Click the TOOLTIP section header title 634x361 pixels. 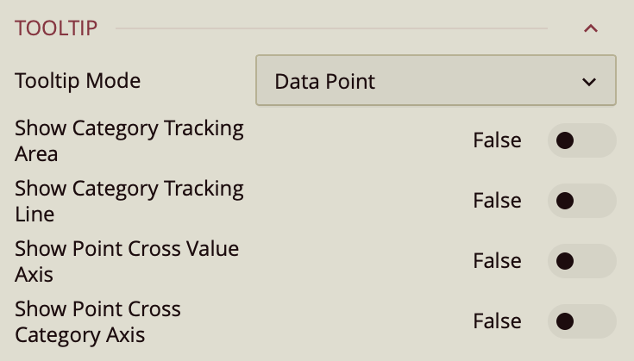tap(56, 28)
